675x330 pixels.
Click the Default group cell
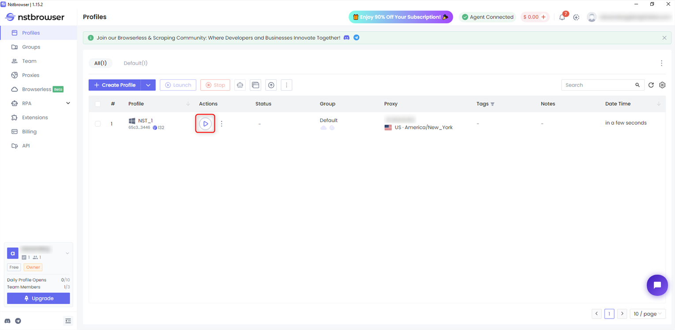(x=329, y=120)
